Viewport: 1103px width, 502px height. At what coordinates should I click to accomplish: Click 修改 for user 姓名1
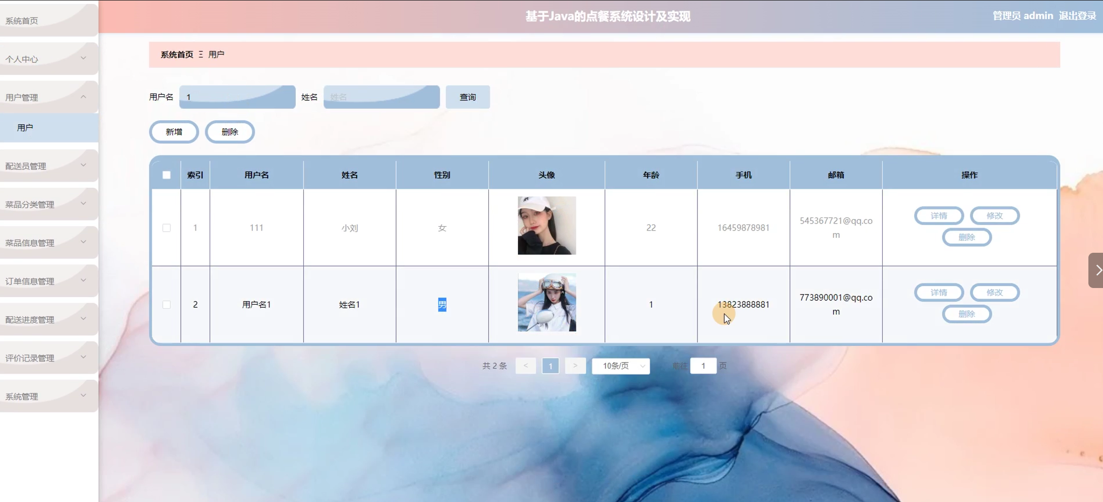pos(995,293)
